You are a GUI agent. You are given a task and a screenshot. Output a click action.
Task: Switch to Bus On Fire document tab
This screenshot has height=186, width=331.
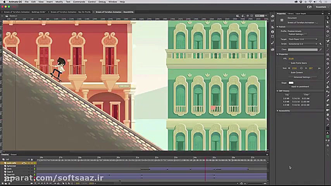pyautogui.click(x=71, y=12)
